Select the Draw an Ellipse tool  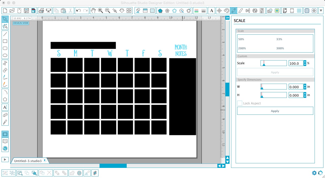5,55
